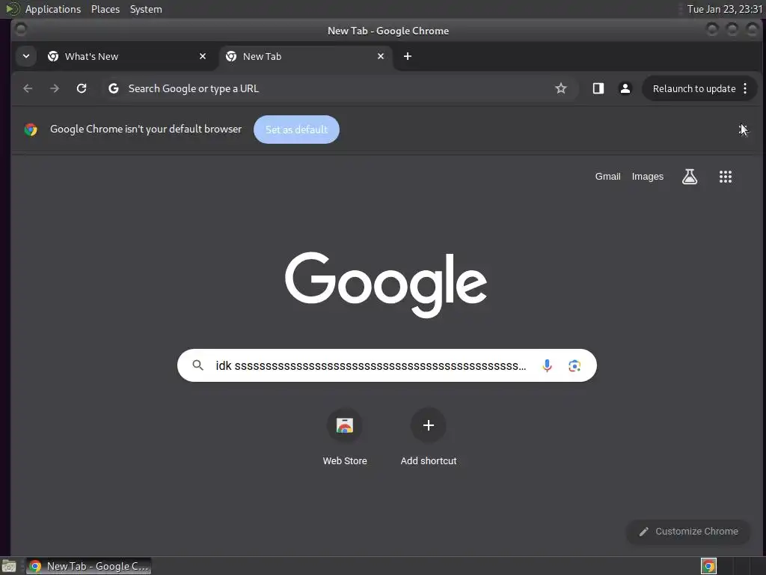Go back with the back arrow
Screen dimensions: 766x575
click(28, 88)
